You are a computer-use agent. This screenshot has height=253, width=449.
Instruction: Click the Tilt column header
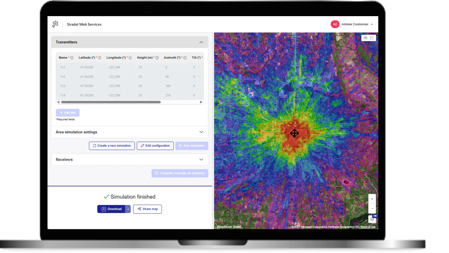coord(196,58)
